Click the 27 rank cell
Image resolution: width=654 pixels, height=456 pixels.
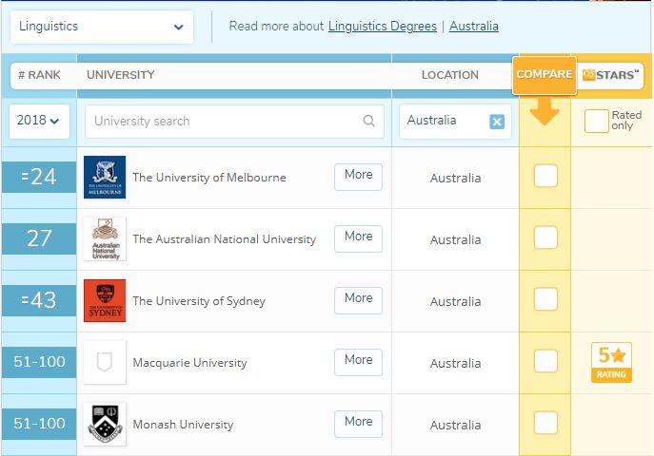click(x=39, y=238)
